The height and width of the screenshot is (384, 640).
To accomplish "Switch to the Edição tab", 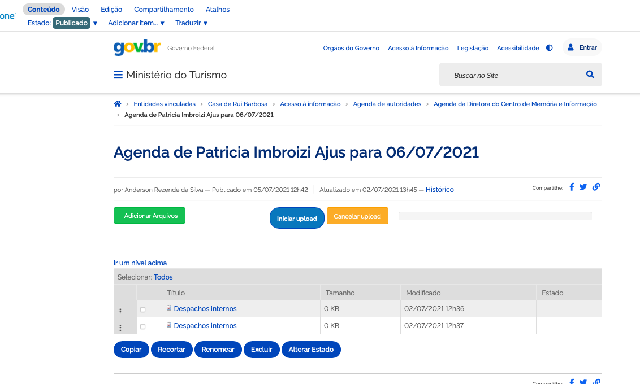I will coord(111,10).
